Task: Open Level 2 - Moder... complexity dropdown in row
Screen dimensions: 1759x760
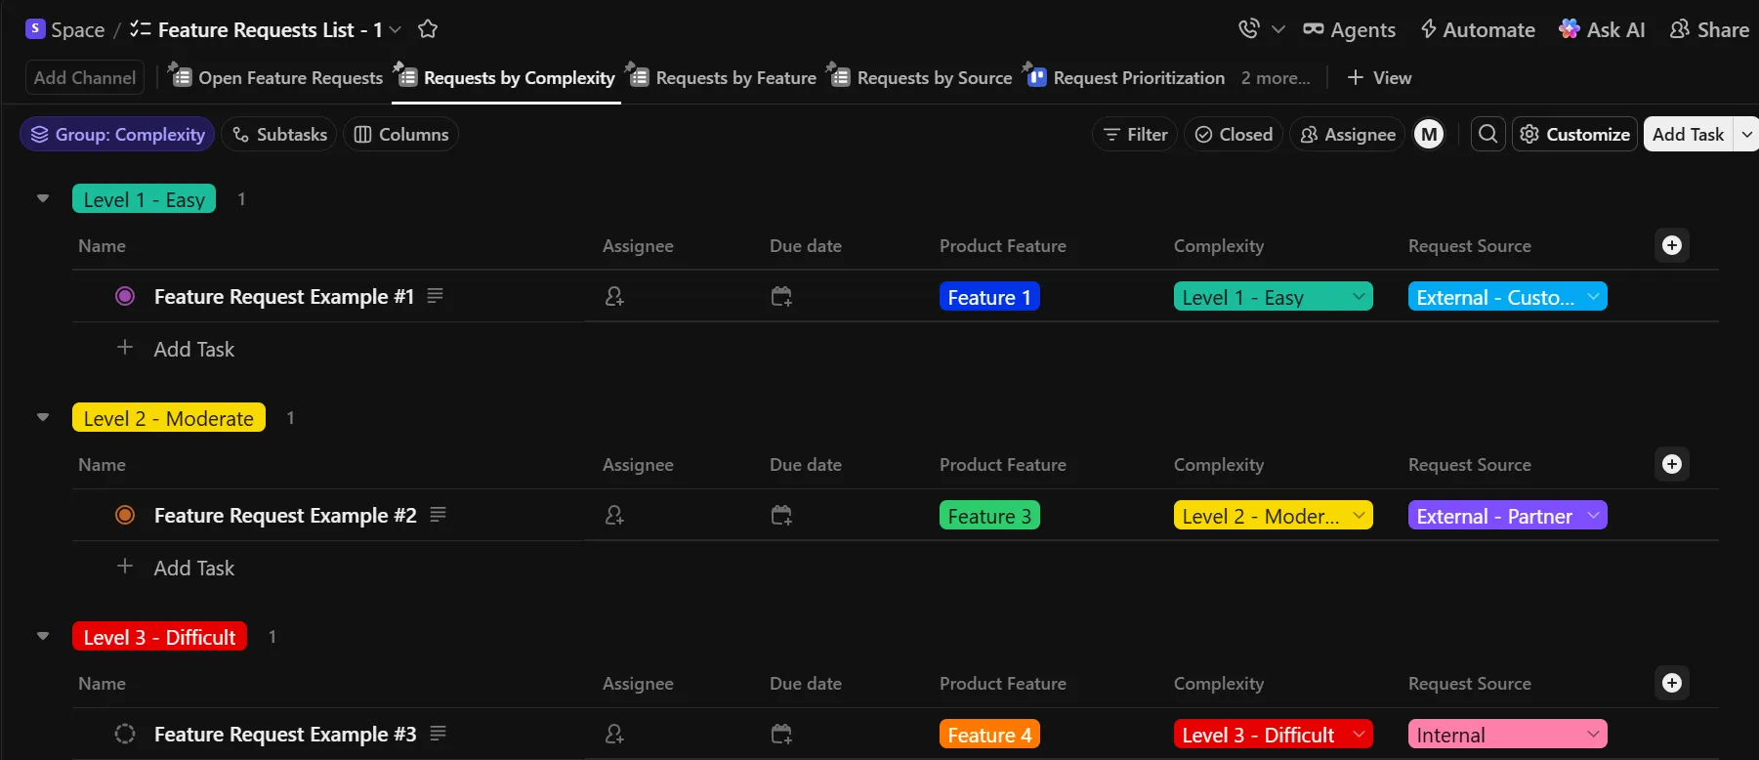Action: pyautogui.click(x=1274, y=516)
